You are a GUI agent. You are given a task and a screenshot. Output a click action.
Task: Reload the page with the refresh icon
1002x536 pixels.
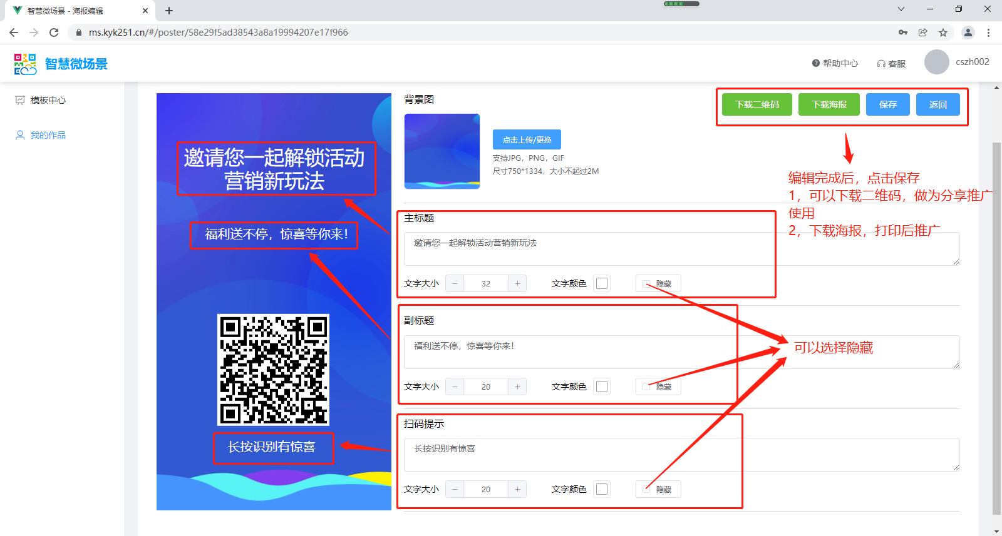(54, 33)
